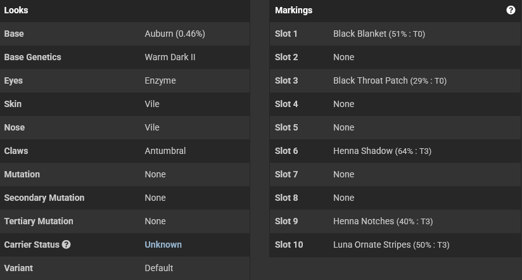Click the Looks section header
This screenshot has height=280, width=522.
(x=16, y=10)
